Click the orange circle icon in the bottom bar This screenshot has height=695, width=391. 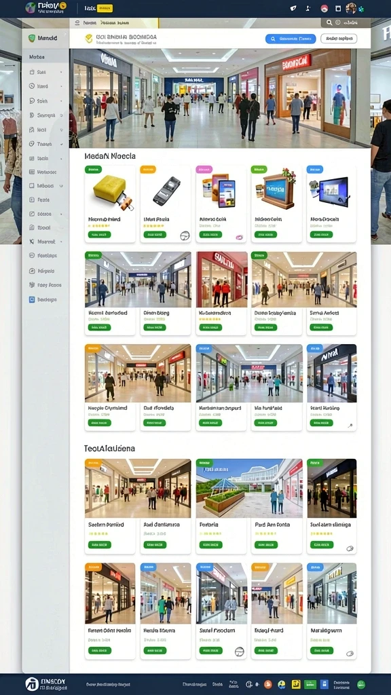[x=267, y=684]
